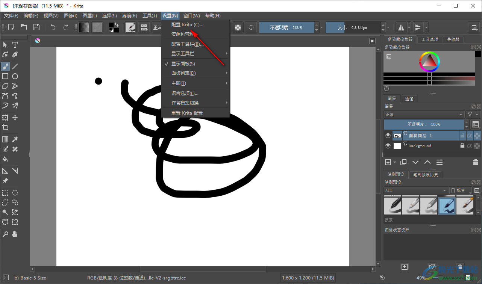Select the Text tool in the toolbox
482x284 pixels.
coord(15,45)
